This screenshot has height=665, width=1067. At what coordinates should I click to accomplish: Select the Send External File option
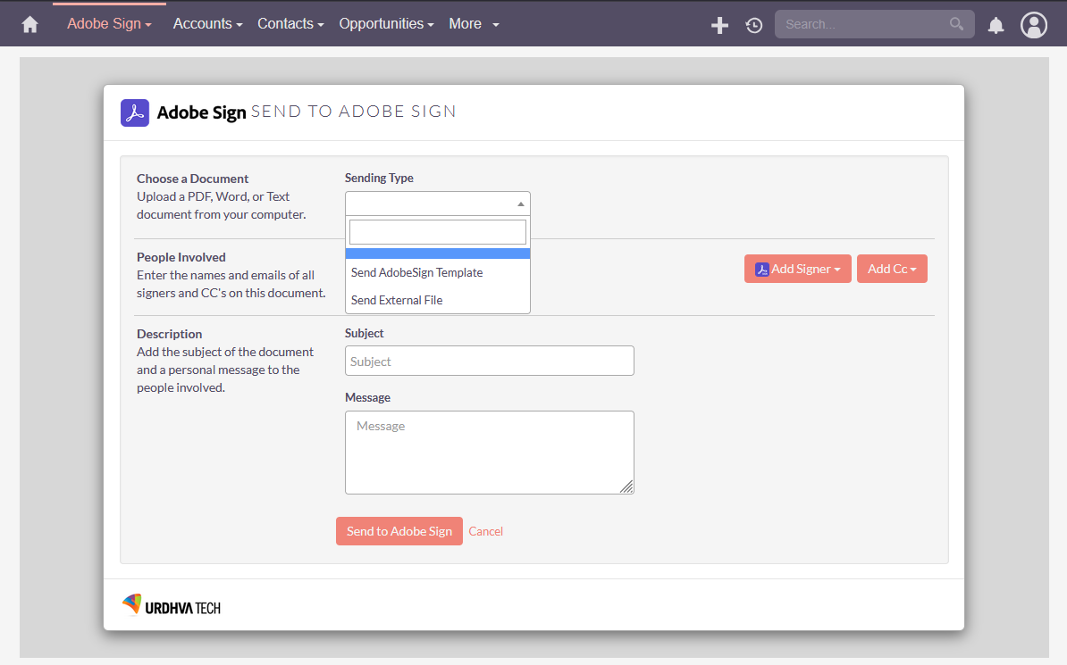tap(396, 300)
